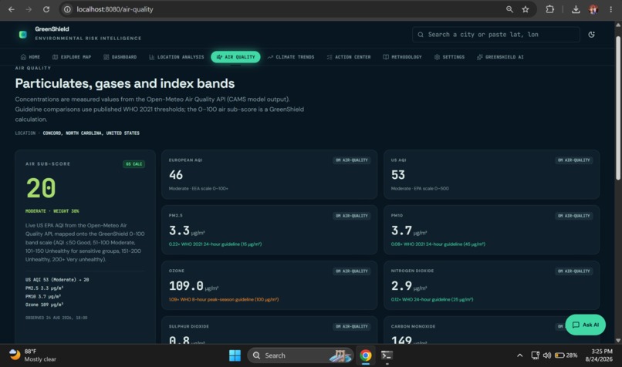
Task: Click the site info icon in address bar
Action: point(67,9)
